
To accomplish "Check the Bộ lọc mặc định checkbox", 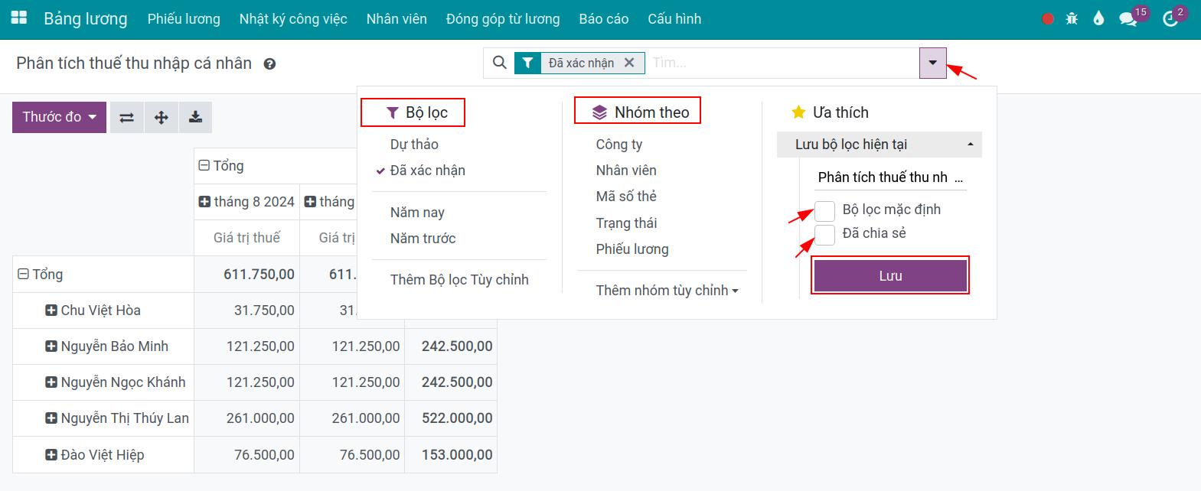I will click(824, 210).
